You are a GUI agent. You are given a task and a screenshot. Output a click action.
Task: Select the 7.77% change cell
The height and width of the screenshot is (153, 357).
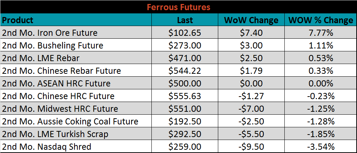(x=321, y=33)
